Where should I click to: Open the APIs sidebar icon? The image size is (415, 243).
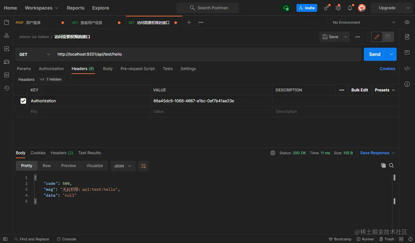click(7, 36)
